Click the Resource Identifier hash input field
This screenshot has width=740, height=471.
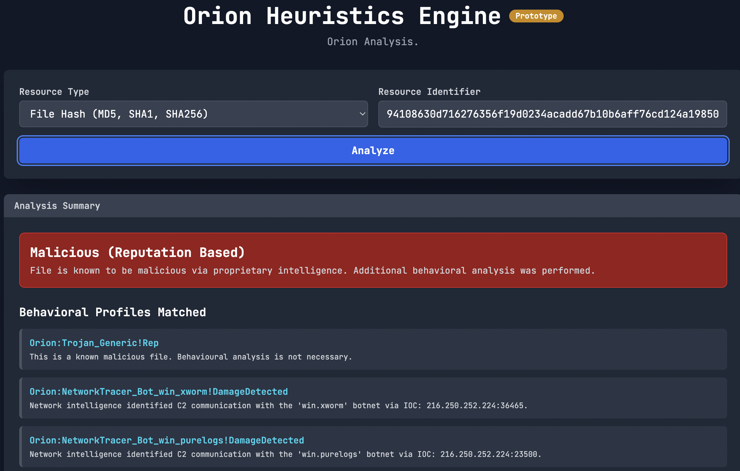point(552,114)
